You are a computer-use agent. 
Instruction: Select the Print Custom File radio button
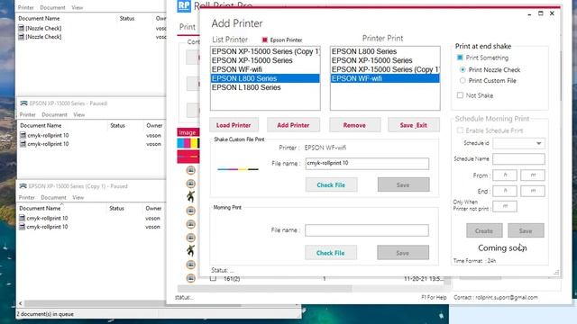(x=463, y=80)
